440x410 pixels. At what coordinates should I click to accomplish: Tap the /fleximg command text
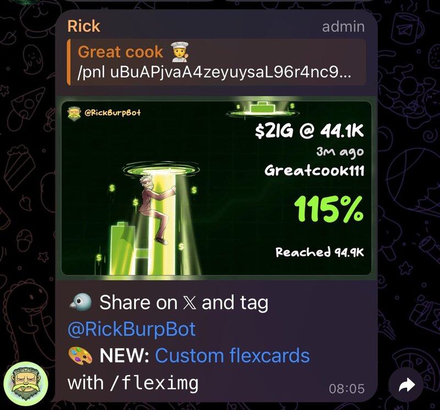click(x=155, y=383)
